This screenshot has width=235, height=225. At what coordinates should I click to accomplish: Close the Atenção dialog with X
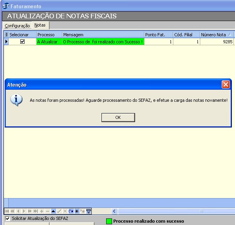tap(226, 85)
